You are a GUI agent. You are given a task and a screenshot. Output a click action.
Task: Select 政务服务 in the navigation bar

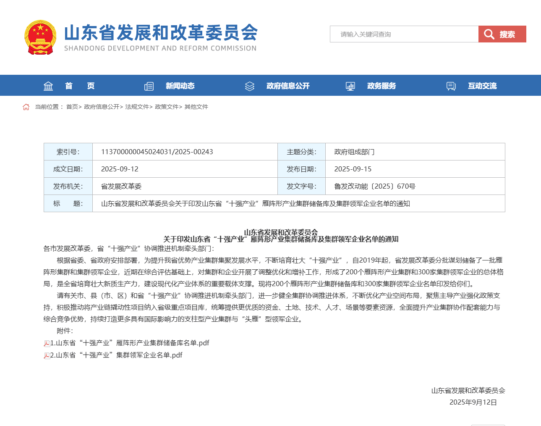382,86
